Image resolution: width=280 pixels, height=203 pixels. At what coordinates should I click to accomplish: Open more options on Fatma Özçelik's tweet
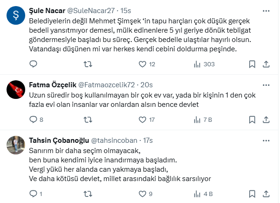coord(266,84)
